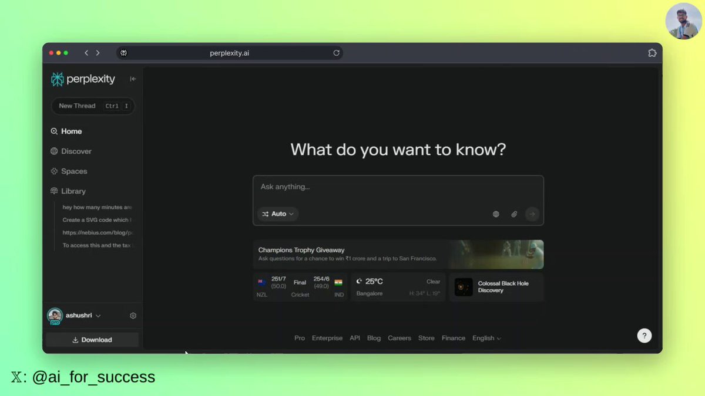This screenshot has width=705, height=396.
Task: Click the submit arrow in the search box
Action: tap(532, 214)
